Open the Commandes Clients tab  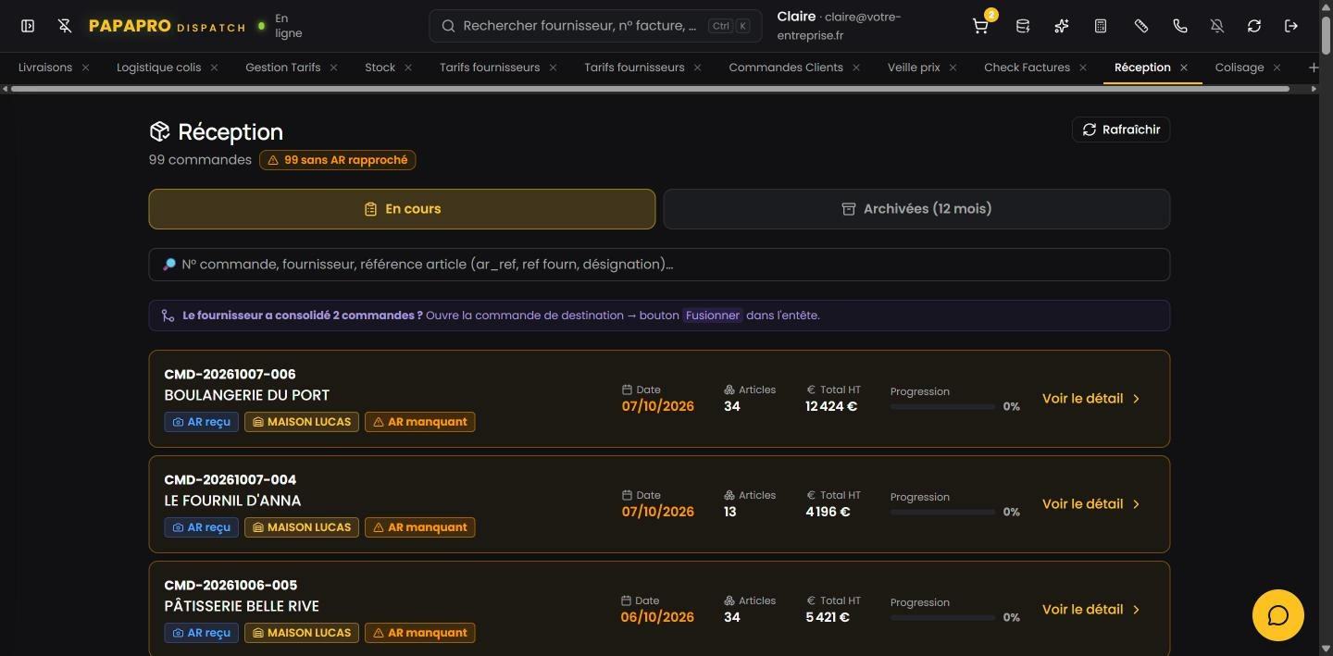[x=786, y=68]
